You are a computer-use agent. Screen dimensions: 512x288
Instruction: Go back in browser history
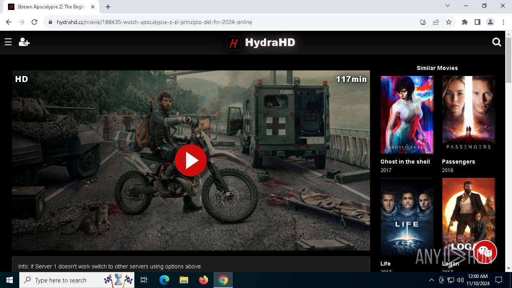click(9, 22)
